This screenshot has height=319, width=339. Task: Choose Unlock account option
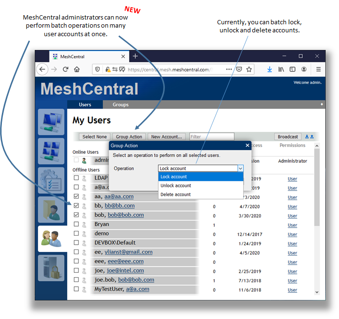[x=200, y=185]
